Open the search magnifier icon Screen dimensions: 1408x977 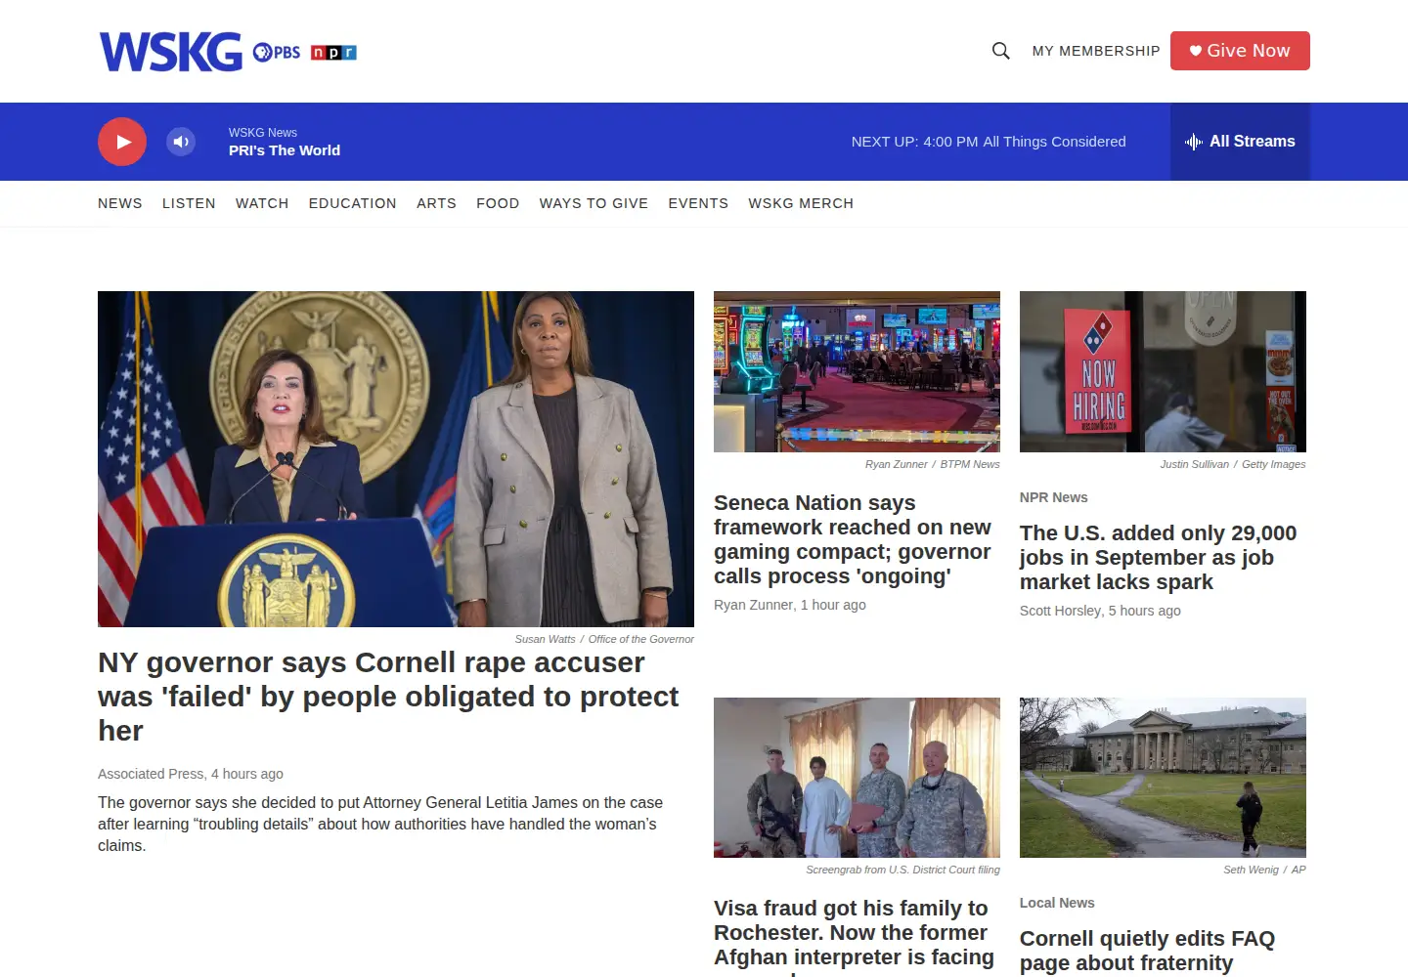1000,51
